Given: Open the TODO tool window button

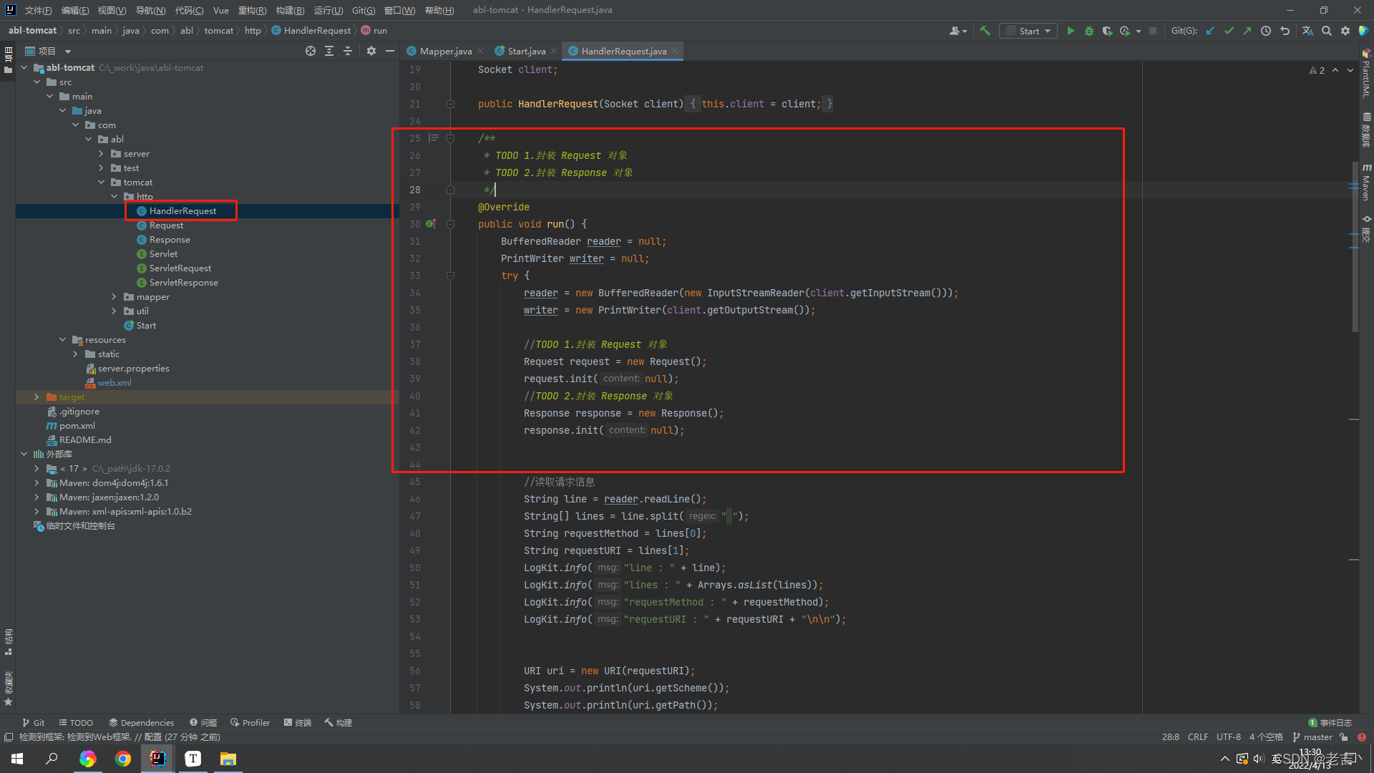Looking at the screenshot, I should point(76,722).
